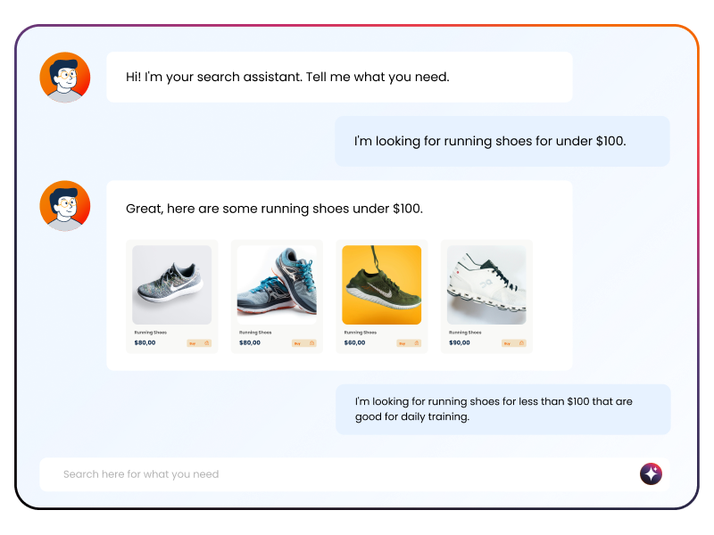Click the $90,00 price on white shoe card

[460, 342]
